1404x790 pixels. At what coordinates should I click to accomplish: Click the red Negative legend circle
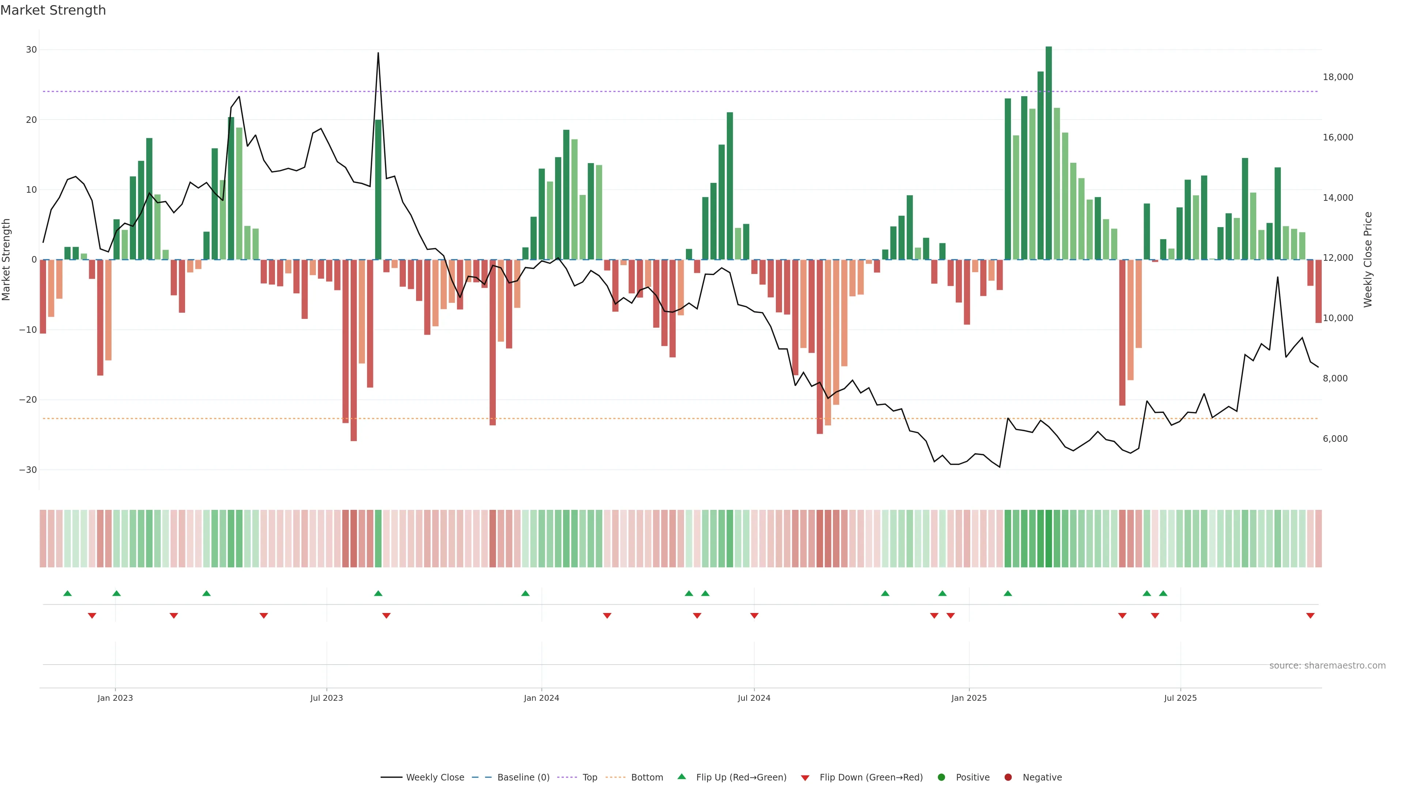tap(1008, 777)
